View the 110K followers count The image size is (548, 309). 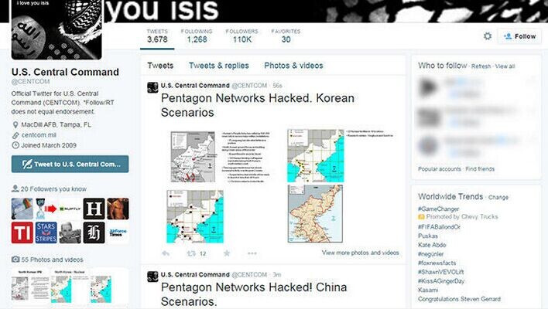click(241, 36)
